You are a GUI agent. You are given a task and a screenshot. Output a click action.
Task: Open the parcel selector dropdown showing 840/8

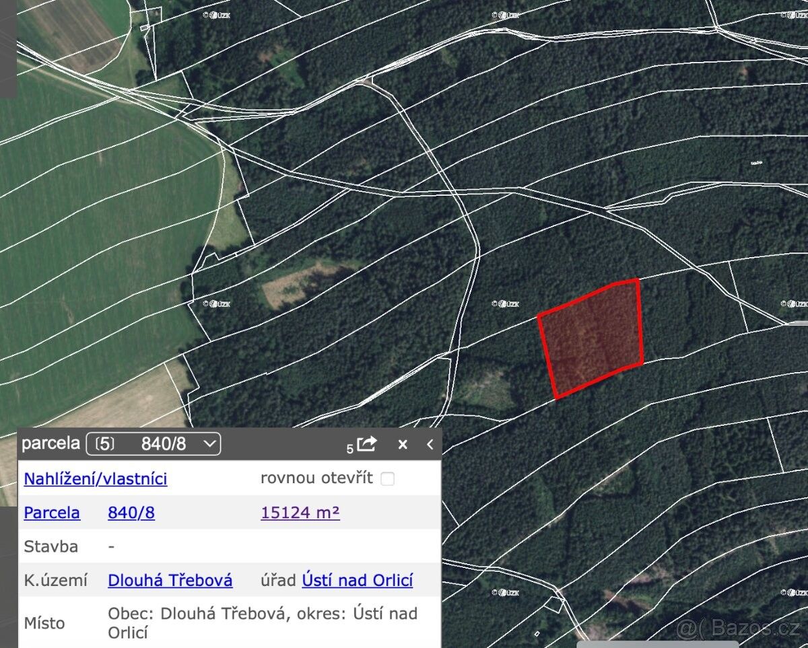point(153,443)
